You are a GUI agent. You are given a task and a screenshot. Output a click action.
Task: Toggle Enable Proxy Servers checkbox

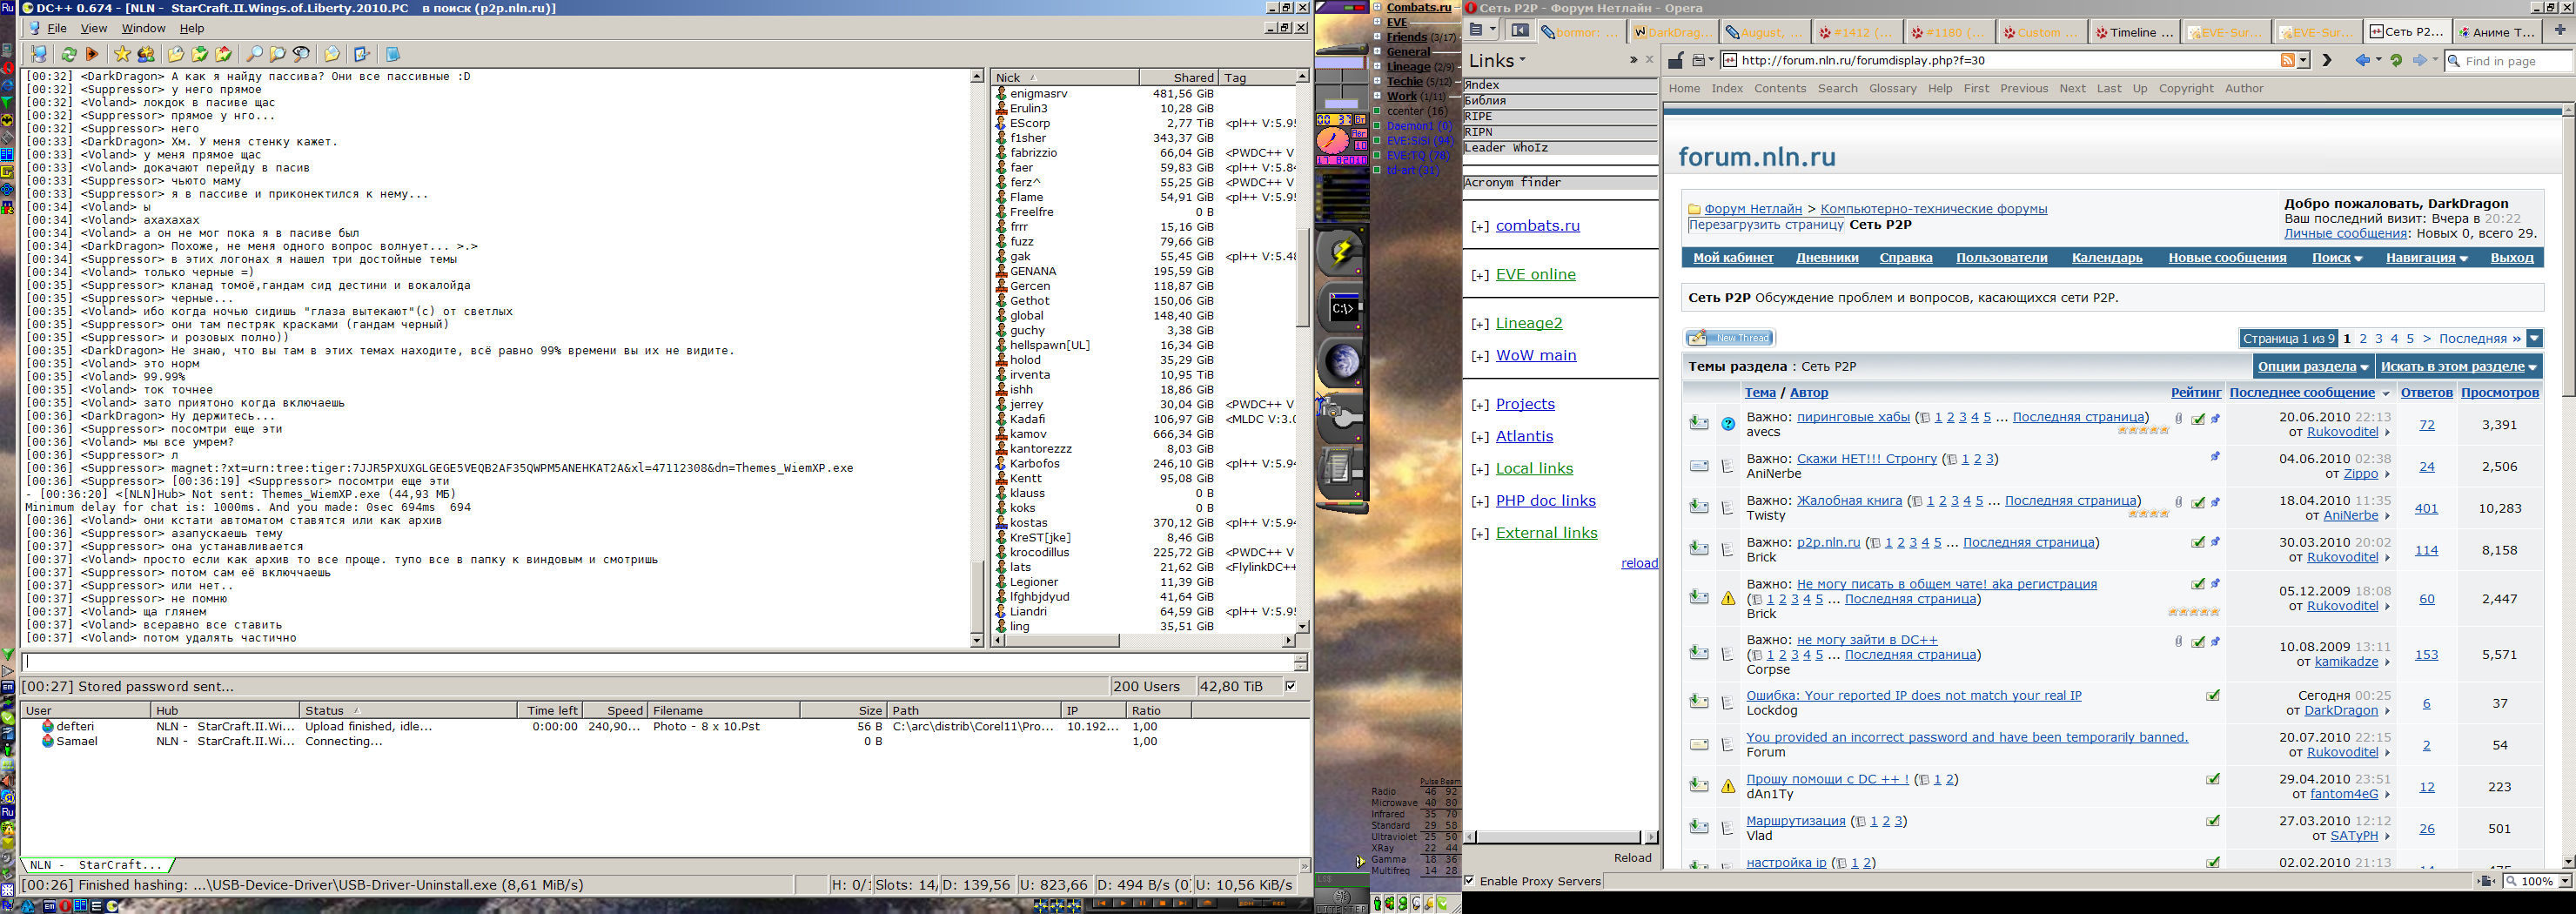pos(1469,881)
